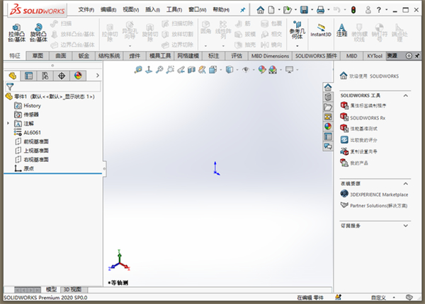Click the Print icon in the top toolbar

321,10
